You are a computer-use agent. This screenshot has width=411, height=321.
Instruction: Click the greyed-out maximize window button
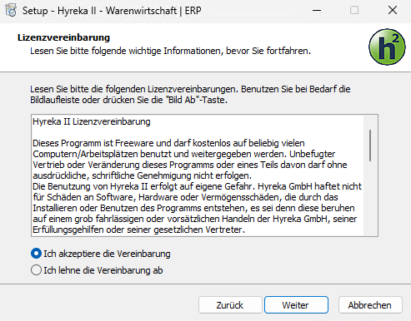(x=354, y=11)
